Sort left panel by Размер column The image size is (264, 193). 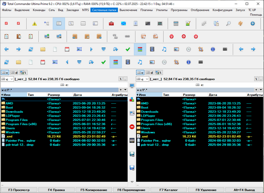point(59,95)
